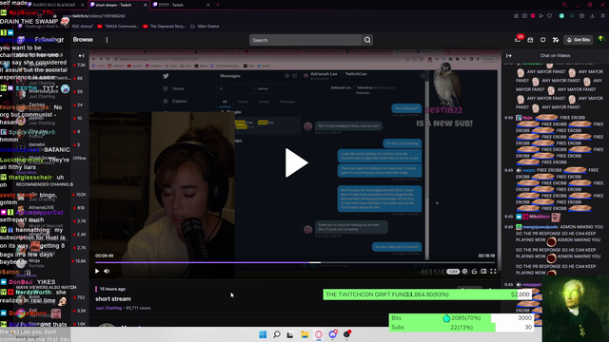
Task: Open the Windows Start button
Action: pyautogui.click(x=263, y=334)
